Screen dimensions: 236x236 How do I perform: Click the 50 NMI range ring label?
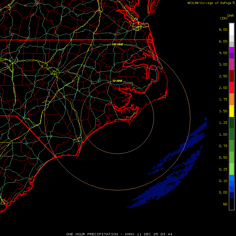(117, 81)
